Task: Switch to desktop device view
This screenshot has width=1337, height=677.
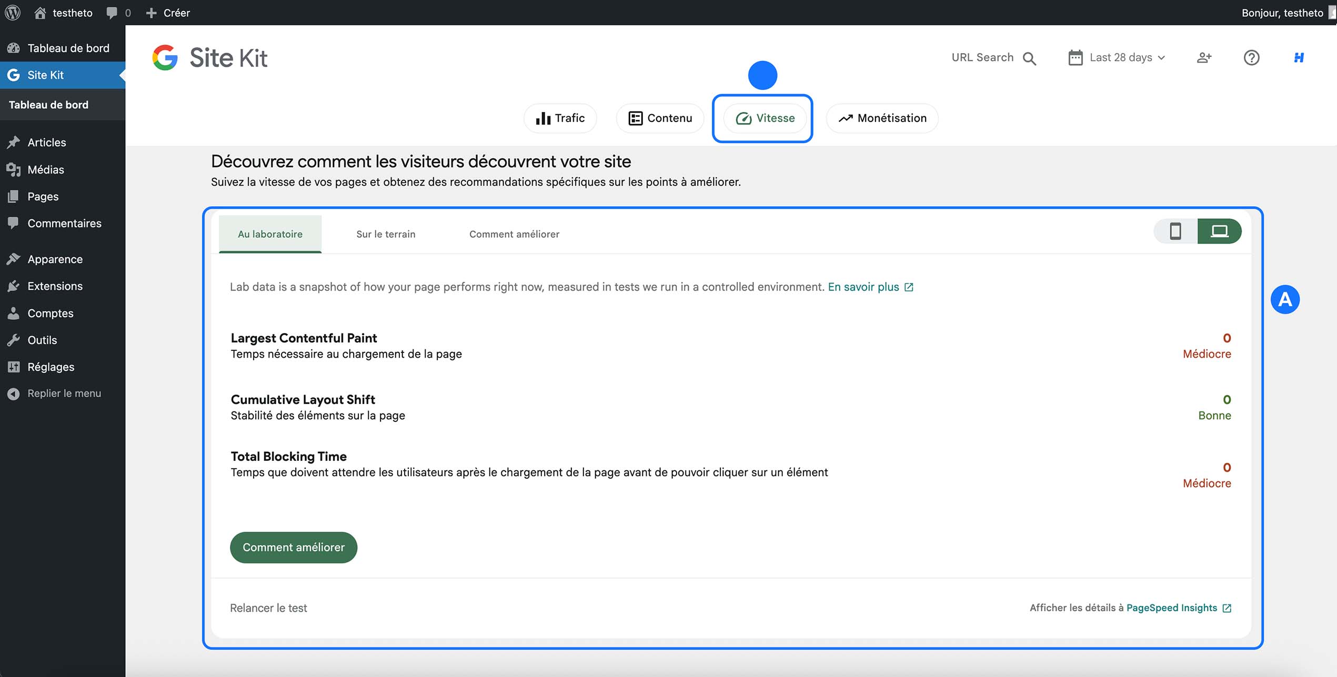Action: (x=1220, y=231)
